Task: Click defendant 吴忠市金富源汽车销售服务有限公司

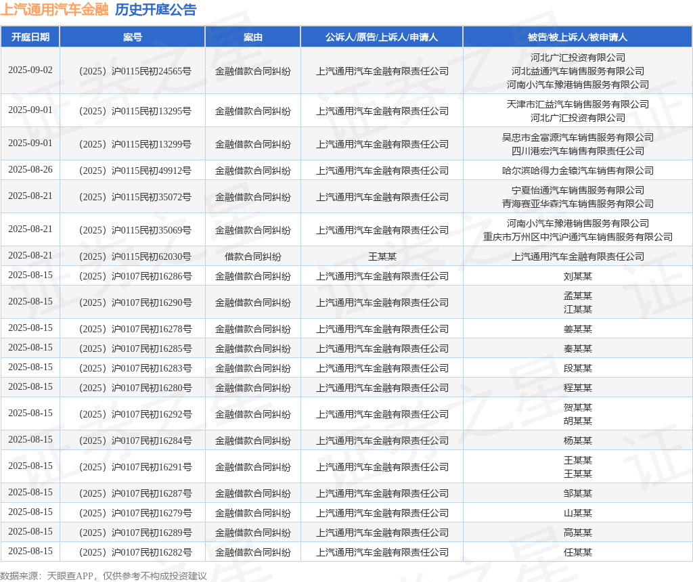Action: (578, 137)
